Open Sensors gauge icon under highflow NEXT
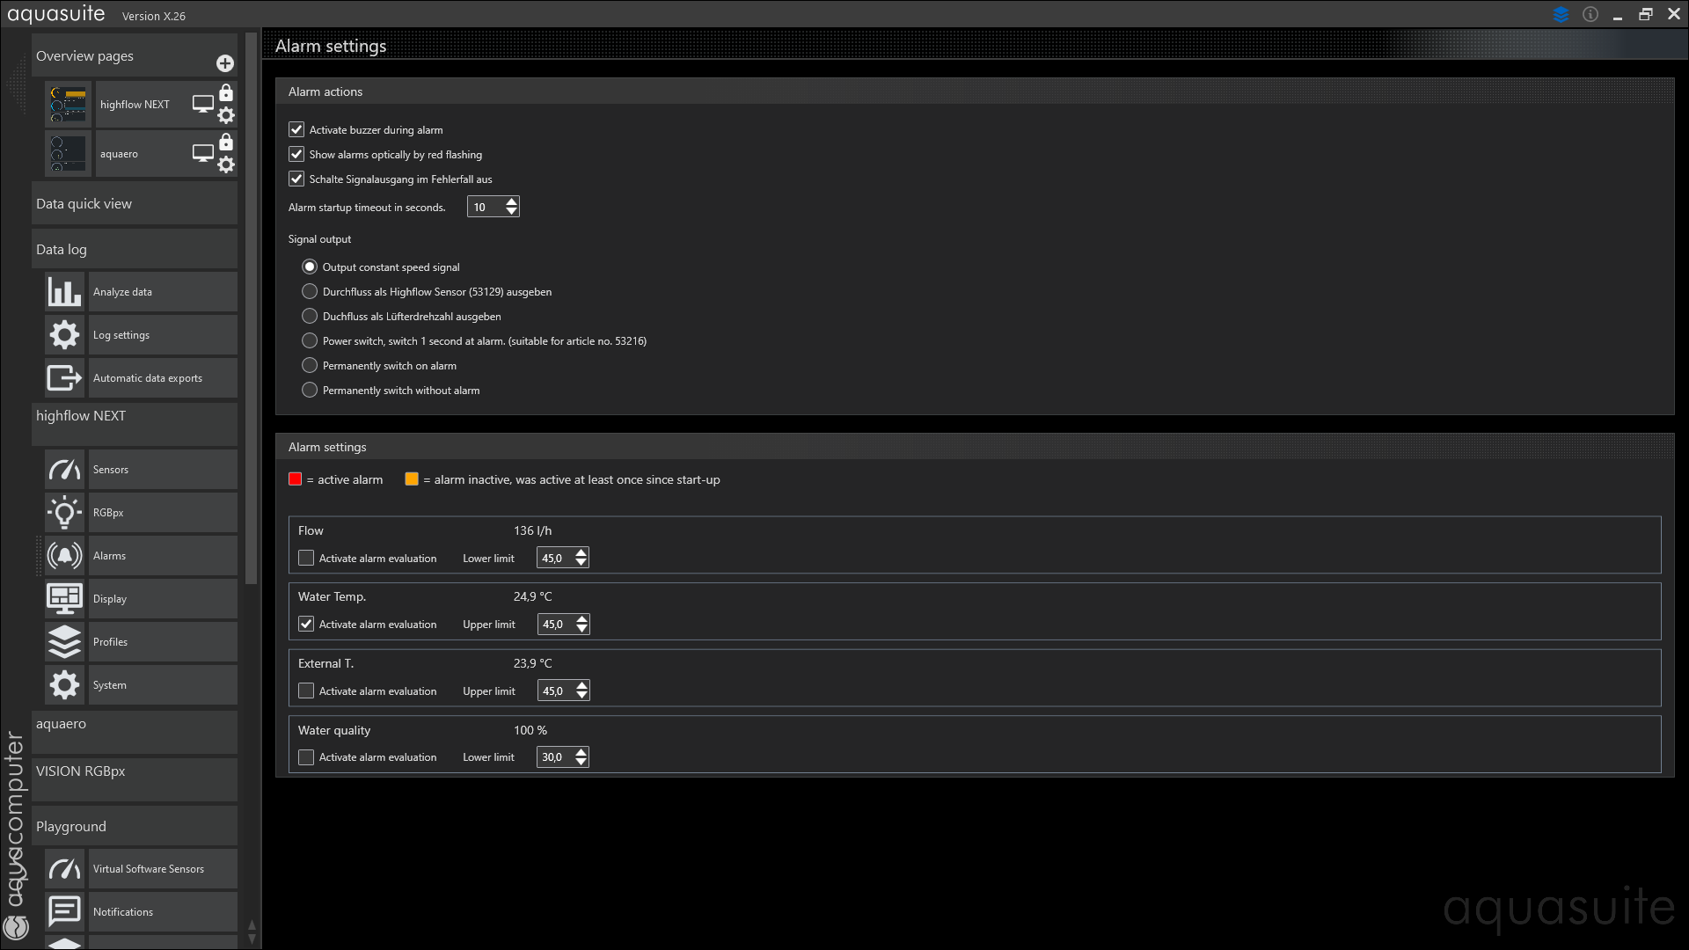Viewport: 1689px width, 950px height. pyautogui.click(x=64, y=469)
